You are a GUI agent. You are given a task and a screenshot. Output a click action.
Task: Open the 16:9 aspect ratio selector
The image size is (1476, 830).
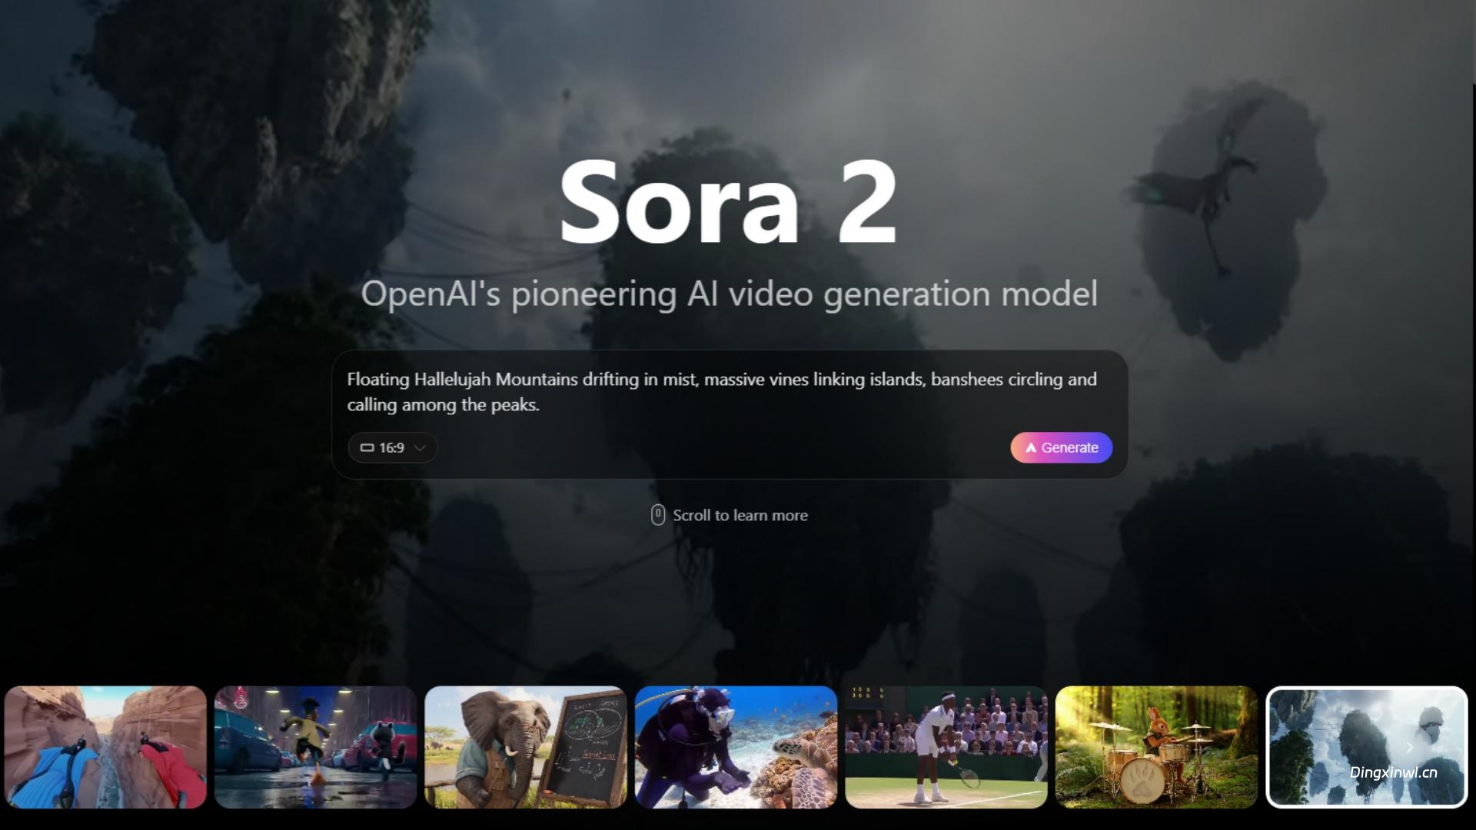coord(393,448)
